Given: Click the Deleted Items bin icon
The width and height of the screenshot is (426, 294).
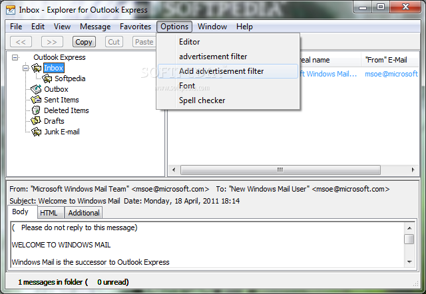Looking at the screenshot, I should 36,110.
